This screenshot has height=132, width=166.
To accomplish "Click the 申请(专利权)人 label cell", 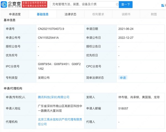I will coord(20,97).
